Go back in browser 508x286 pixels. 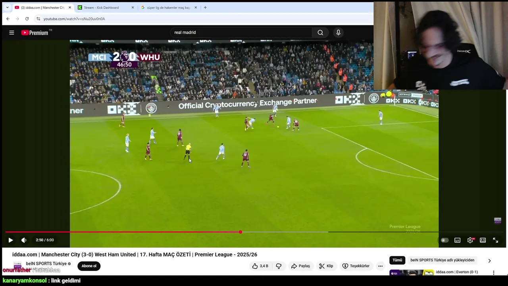point(8,19)
